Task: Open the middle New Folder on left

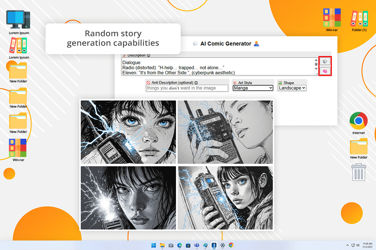Action: pyautogui.click(x=18, y=98)
